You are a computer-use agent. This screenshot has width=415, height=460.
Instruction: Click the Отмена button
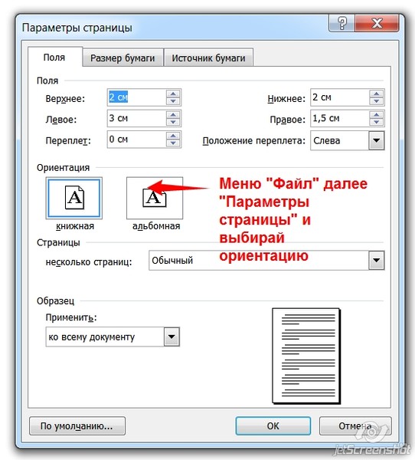pyautogui.click(x=355, y=426)
